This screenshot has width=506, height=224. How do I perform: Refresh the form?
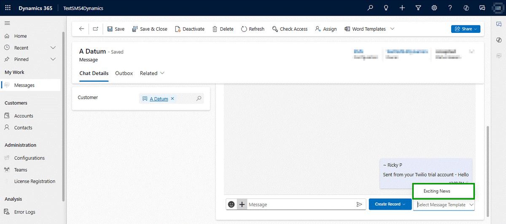coord(253,29)
